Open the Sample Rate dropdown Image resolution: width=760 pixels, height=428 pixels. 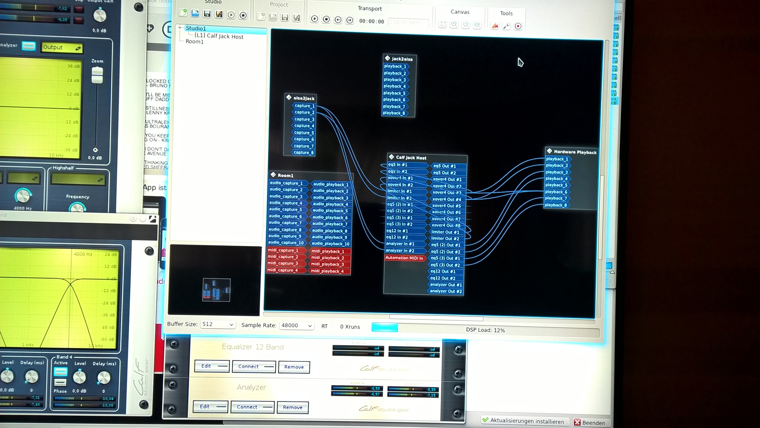[x=296, y=325]
